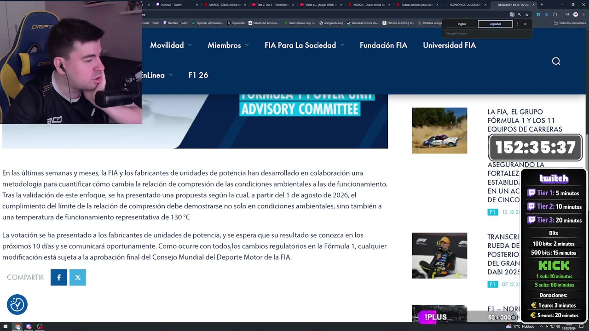Open the Miembros navigation item
Image resolution: width=589 pixels, height=331 pixels.
point(224,45)
